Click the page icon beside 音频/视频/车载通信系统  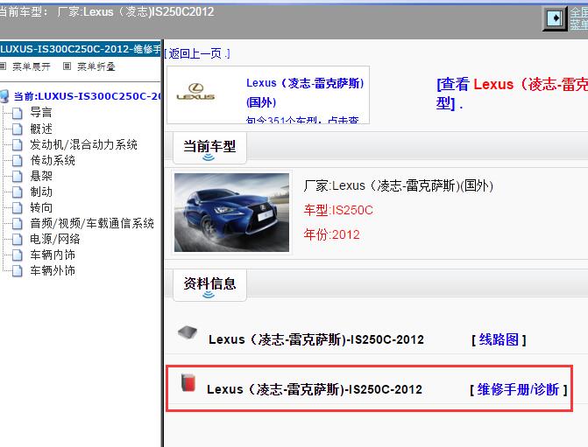tap(17, 223)
